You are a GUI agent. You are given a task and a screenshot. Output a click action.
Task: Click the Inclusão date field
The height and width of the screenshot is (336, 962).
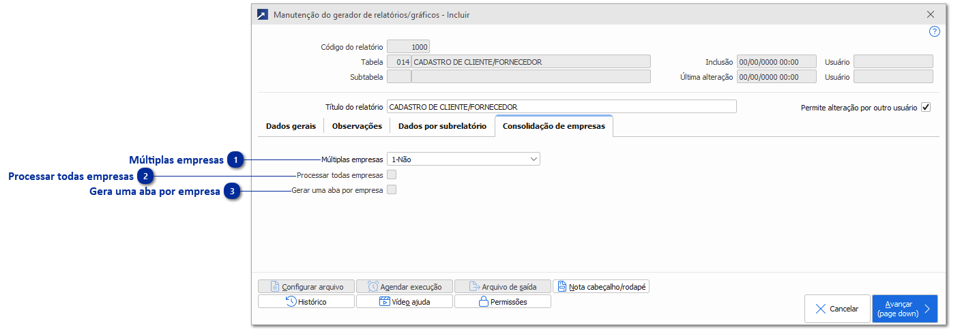tap(776, 62)
